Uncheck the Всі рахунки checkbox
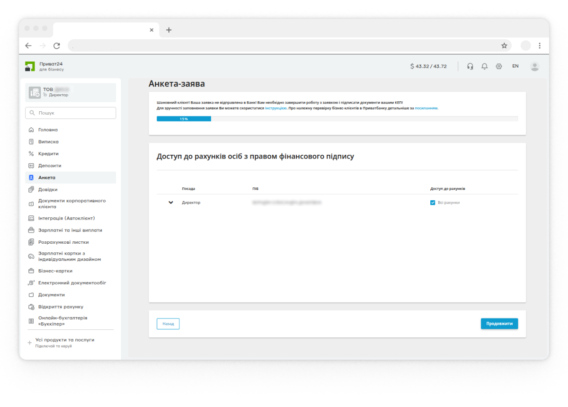This screenshot has width=568, height=407. click(433, 203)
